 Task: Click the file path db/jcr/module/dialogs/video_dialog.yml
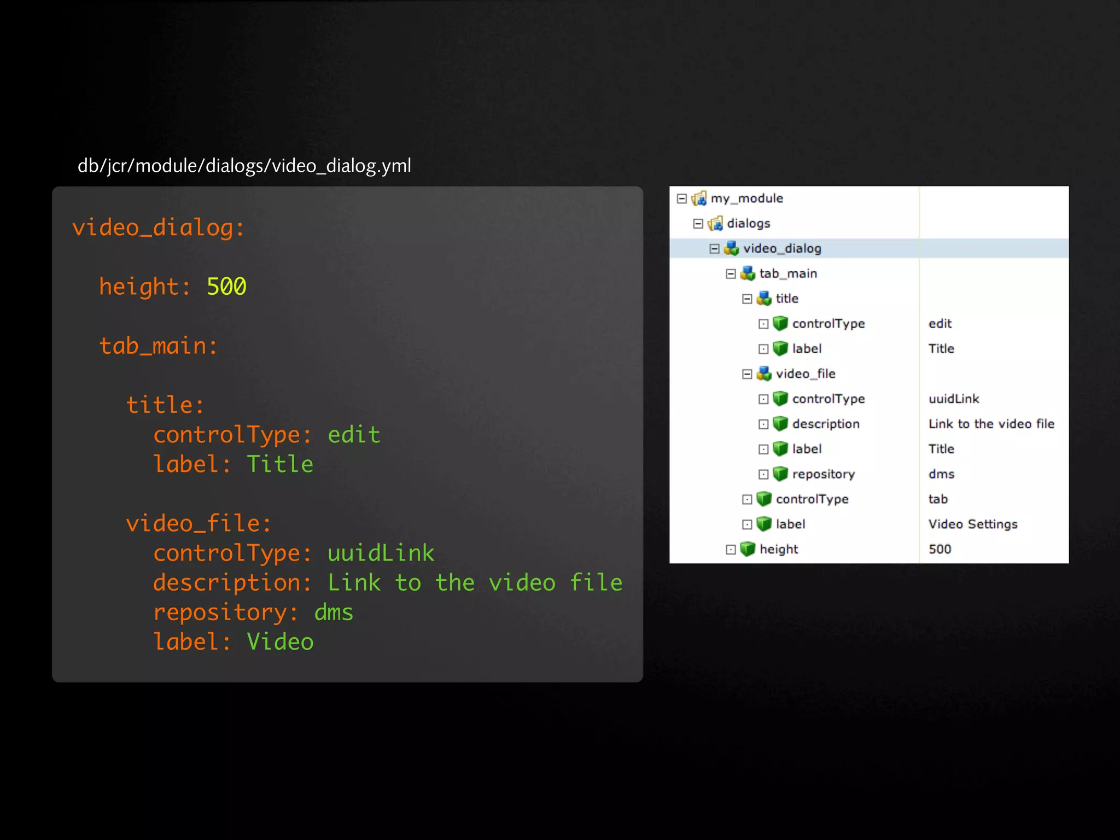click(x=244, y=166)
